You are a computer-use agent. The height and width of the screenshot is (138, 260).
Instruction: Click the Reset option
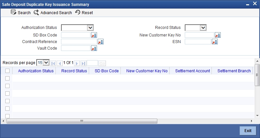pos(84,12)
